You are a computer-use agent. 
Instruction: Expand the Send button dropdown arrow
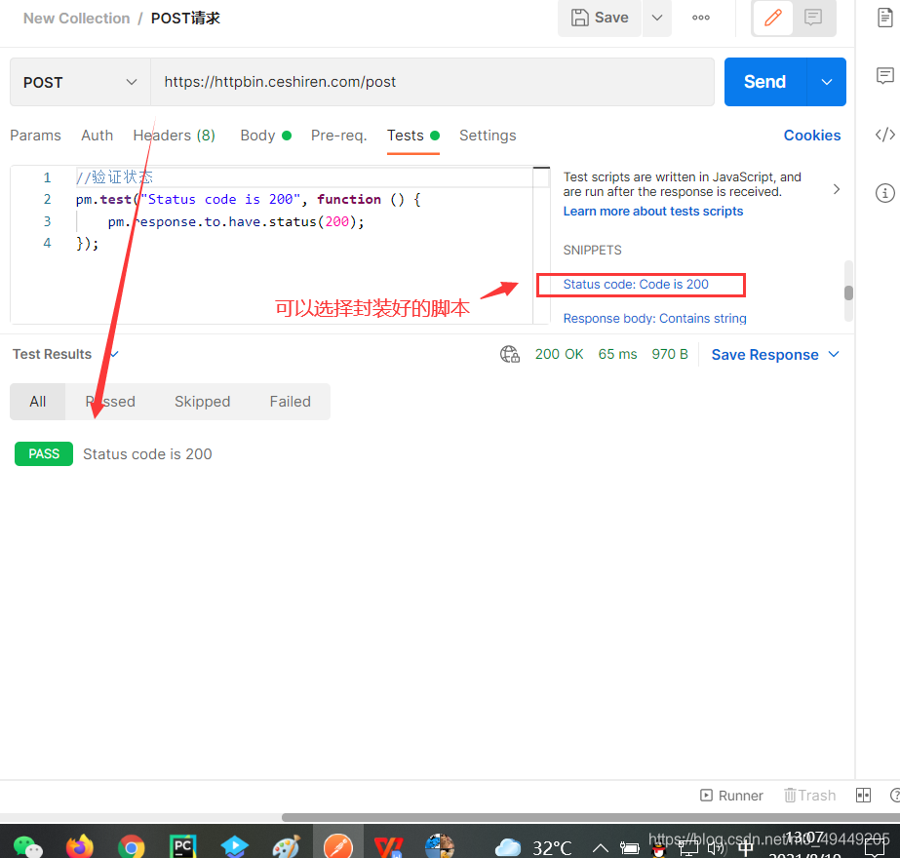coord(827,82)
